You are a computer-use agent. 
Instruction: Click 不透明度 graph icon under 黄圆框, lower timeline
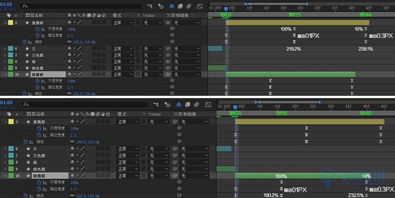click(x=45, y=128)
